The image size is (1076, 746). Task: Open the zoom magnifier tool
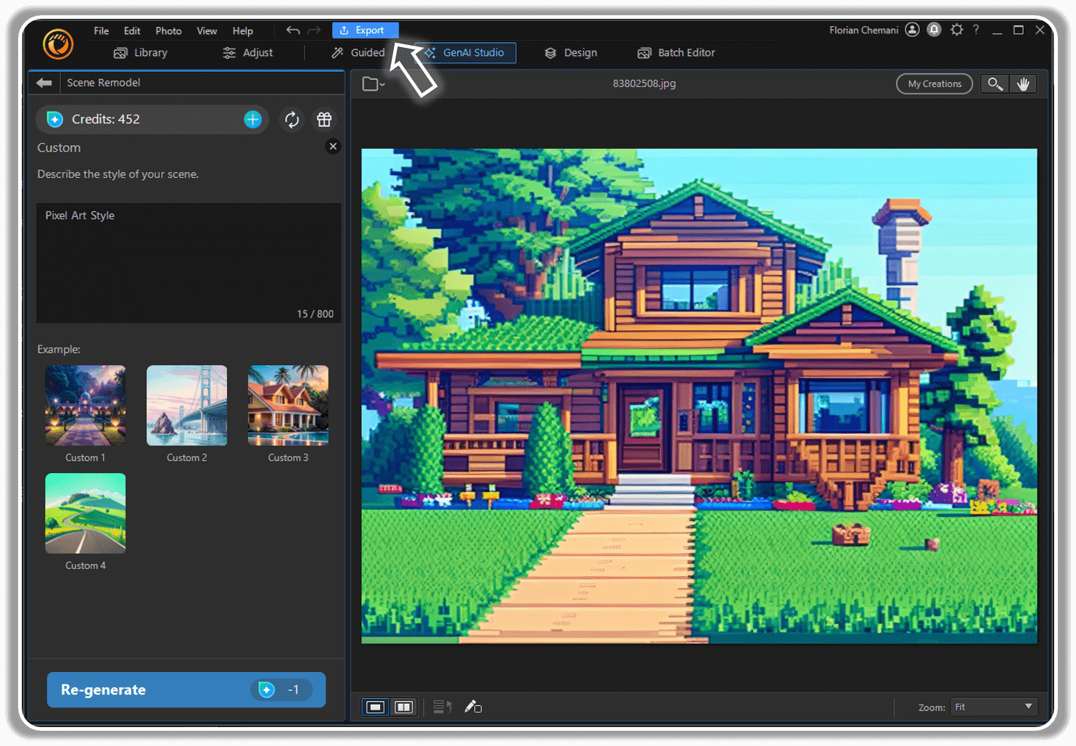tap(994, 83)
